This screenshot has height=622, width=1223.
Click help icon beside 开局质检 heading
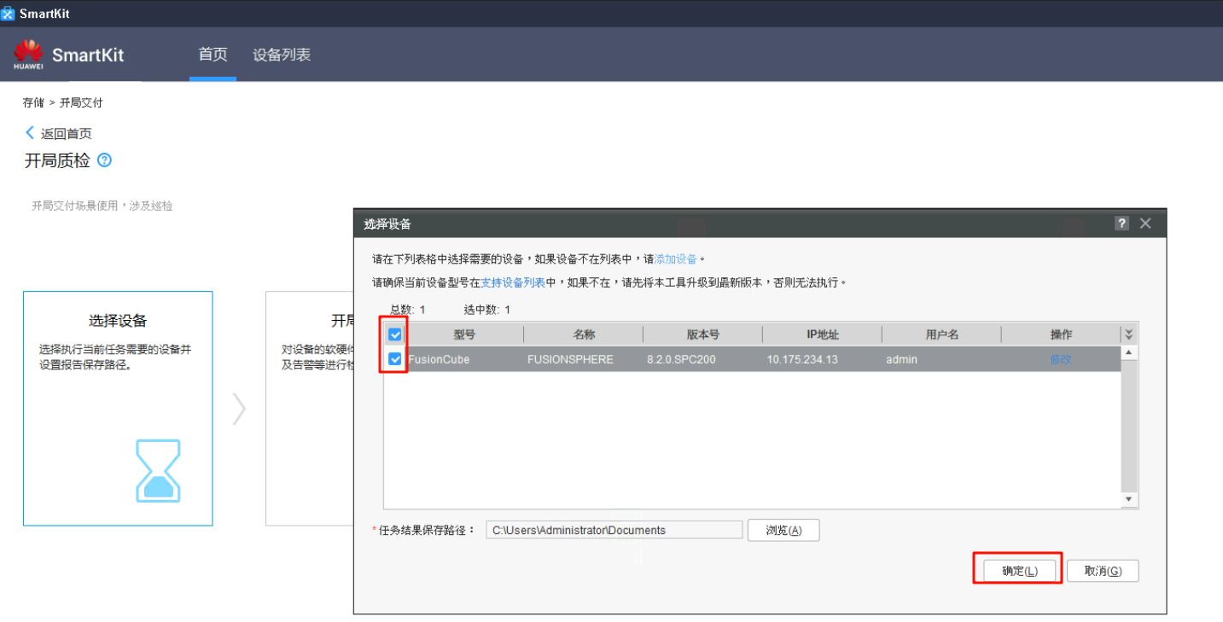(x=105, y=160)
